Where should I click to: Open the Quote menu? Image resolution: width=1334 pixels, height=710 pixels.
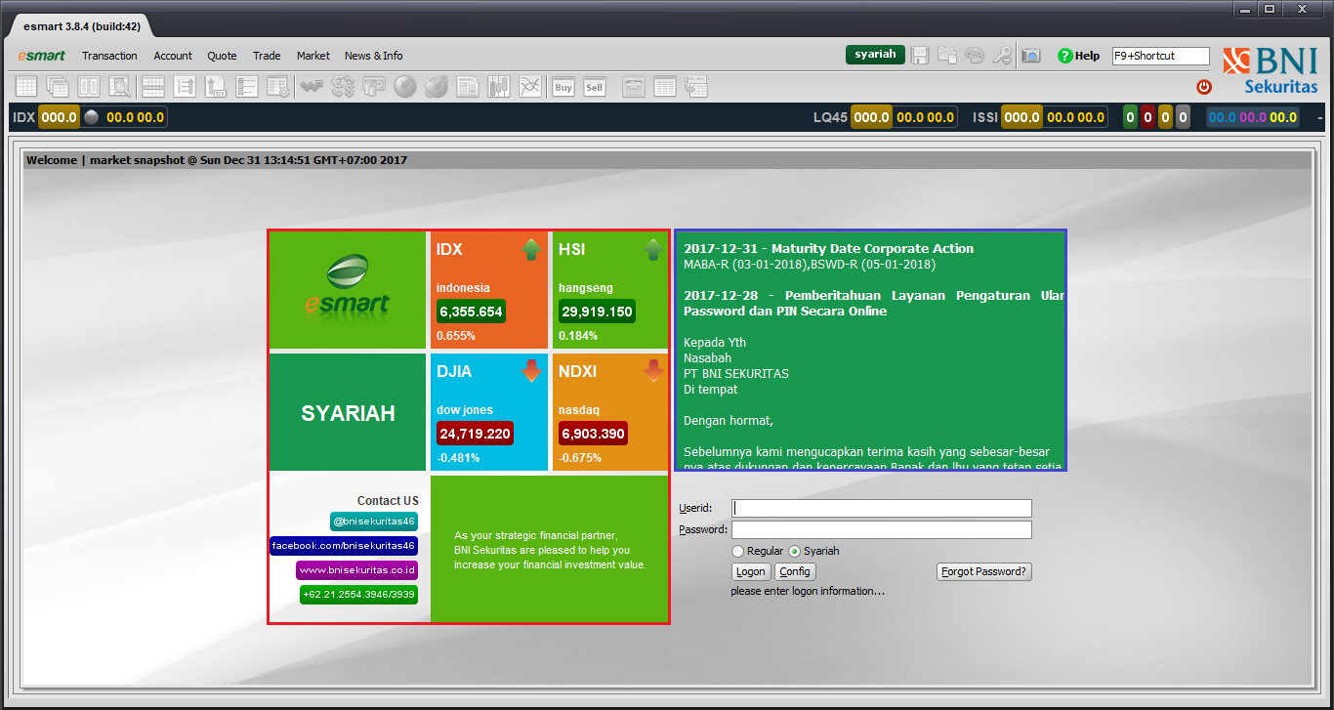(x=223, y=56)
